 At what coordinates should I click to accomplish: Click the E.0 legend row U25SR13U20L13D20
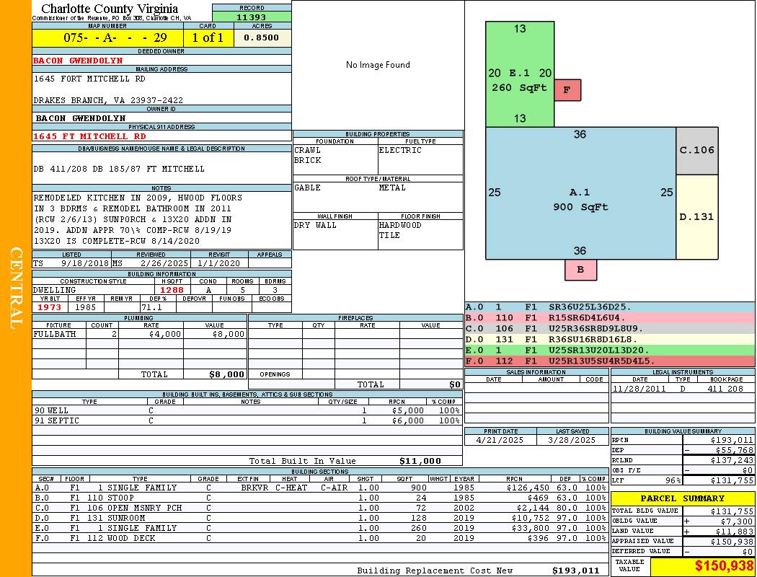(610, 350)
